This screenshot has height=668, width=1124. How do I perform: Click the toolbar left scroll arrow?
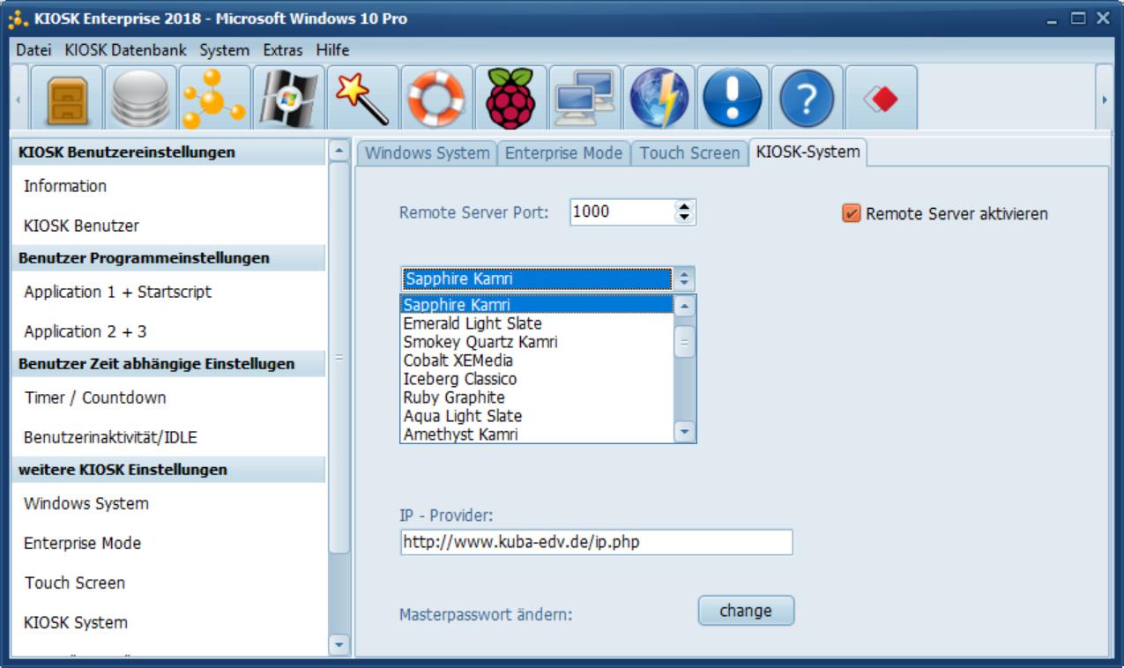[19, 100]
